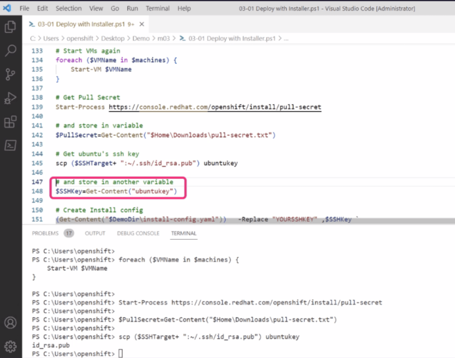Click the file name breadcrumb segment
Screen dimensions: 455x358
click(232, 38)
